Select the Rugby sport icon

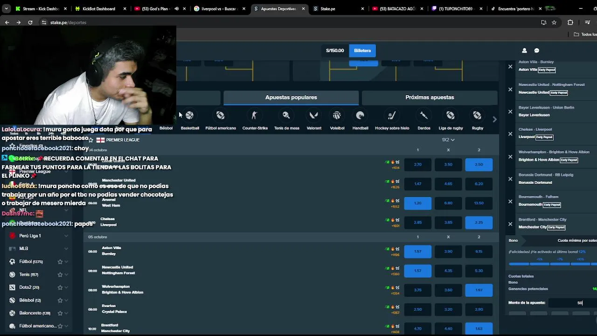click(x=477, y=115)
